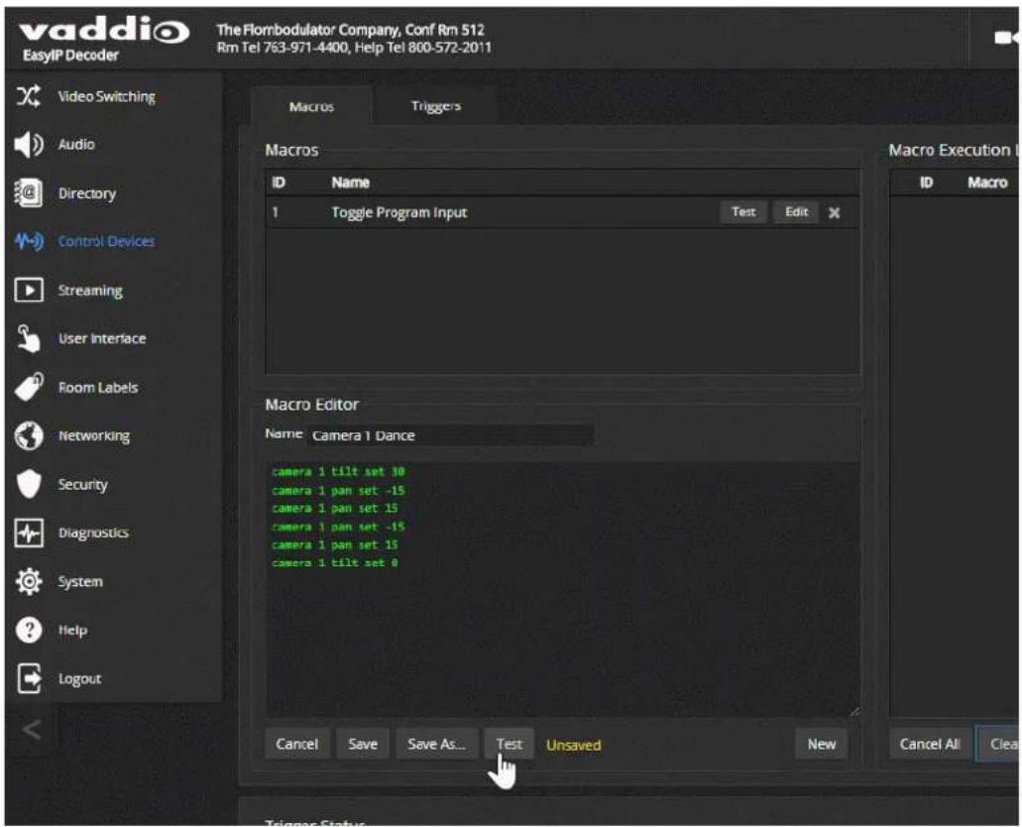1022x827 pixels.
Task: Click the Audio speaker icon
Action: [29, 144]
